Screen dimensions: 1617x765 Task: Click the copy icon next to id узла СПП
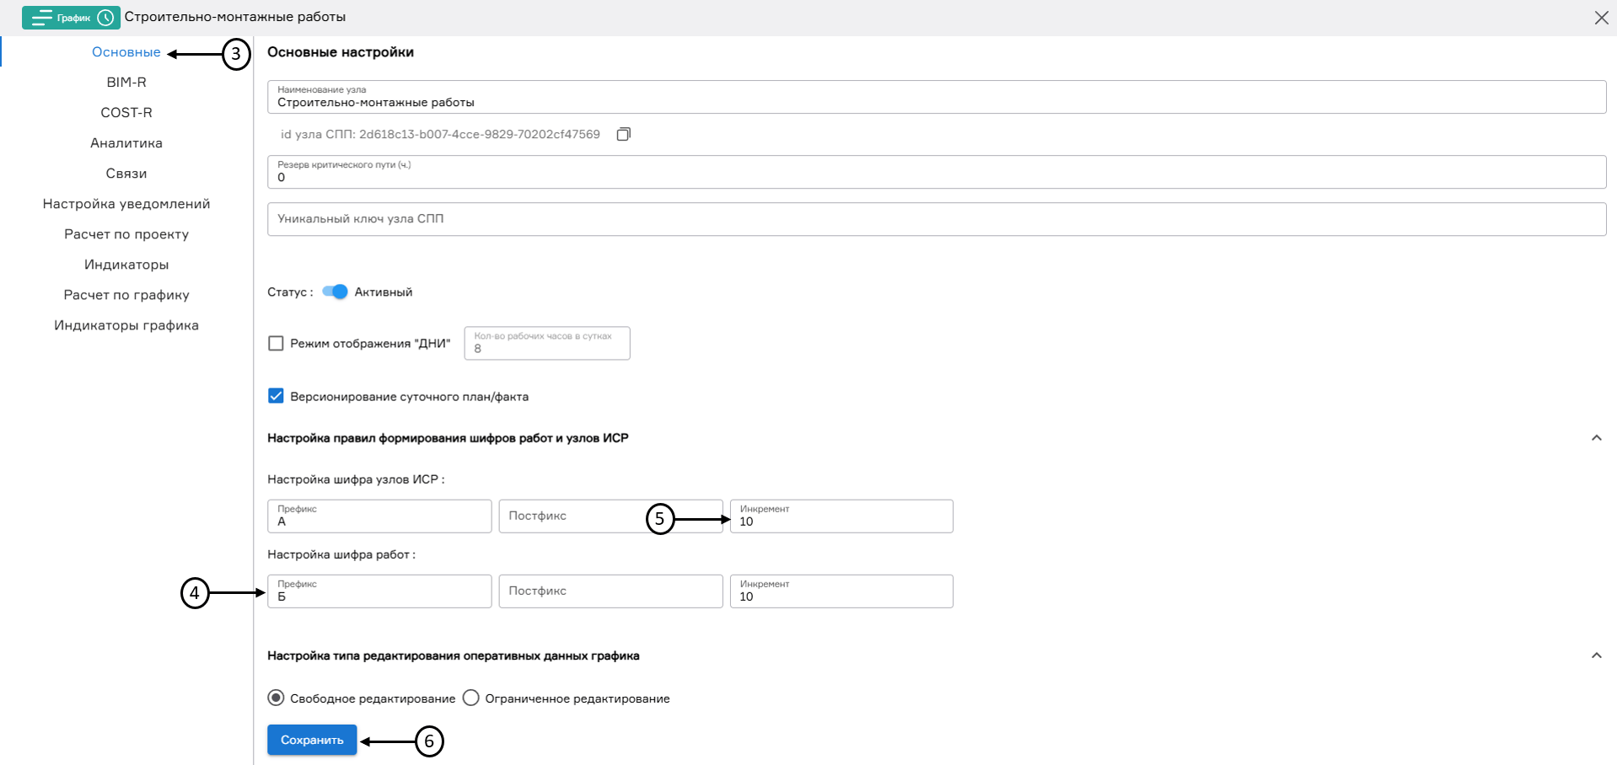(x=623, y=134)
